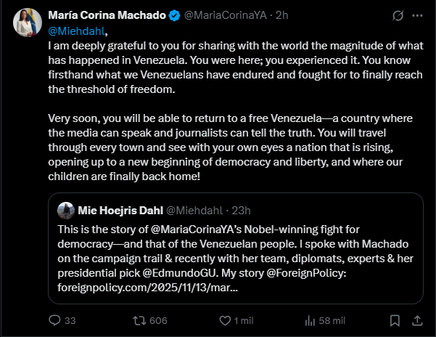436x337 pixels.
Task: Open Grok icon beside more options
Action: click(397, 15)
